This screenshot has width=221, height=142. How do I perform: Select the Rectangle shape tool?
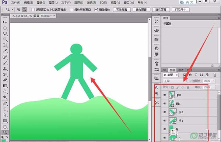tap(5, 121)
